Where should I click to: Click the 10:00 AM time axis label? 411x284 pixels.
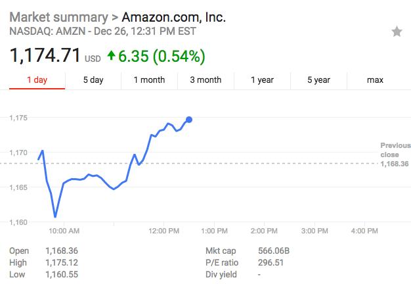pyautogui.click(x=64, y=231)
